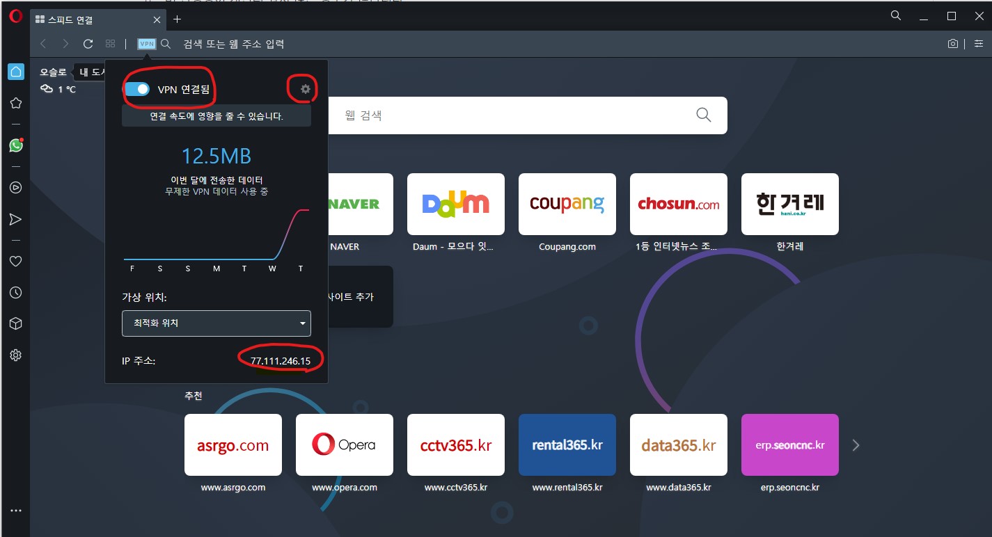Open the Daum speed dial tile
The width and height of the screenshot is (992, 537).
coord(456,204)
